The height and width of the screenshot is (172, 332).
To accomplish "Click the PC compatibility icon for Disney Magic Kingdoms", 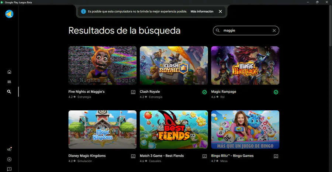I will [133, 156].
